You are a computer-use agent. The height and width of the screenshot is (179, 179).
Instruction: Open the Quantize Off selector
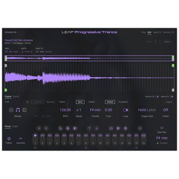pyautogui.click(x=21, y=138)
